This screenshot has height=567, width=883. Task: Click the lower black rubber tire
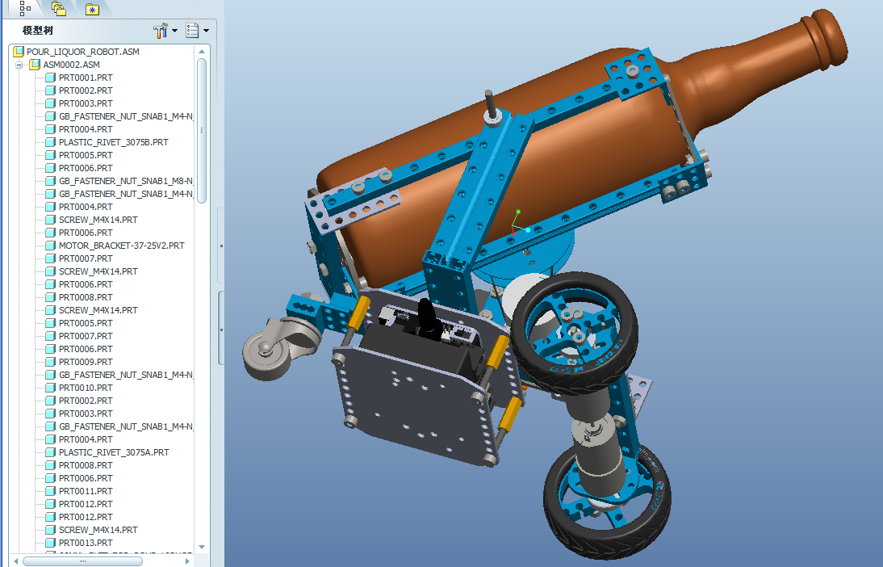[607, 499]
